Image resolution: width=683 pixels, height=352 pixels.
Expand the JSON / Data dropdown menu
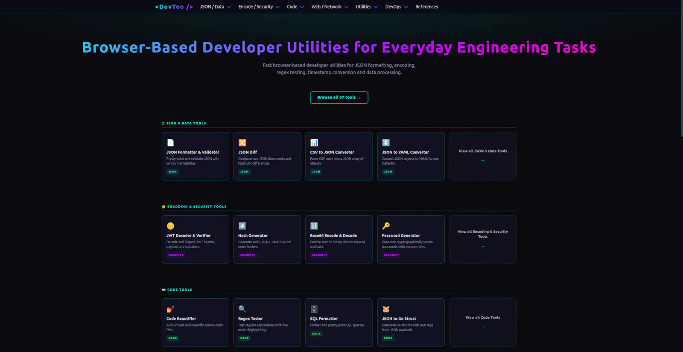coord(215,7)
